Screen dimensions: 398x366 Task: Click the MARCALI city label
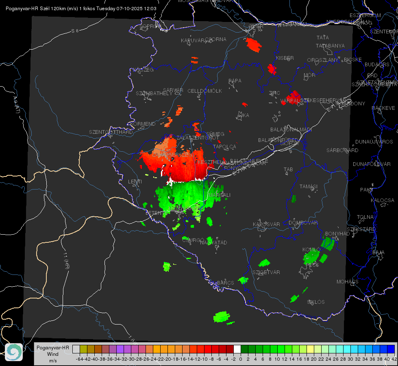pos(219,195)
